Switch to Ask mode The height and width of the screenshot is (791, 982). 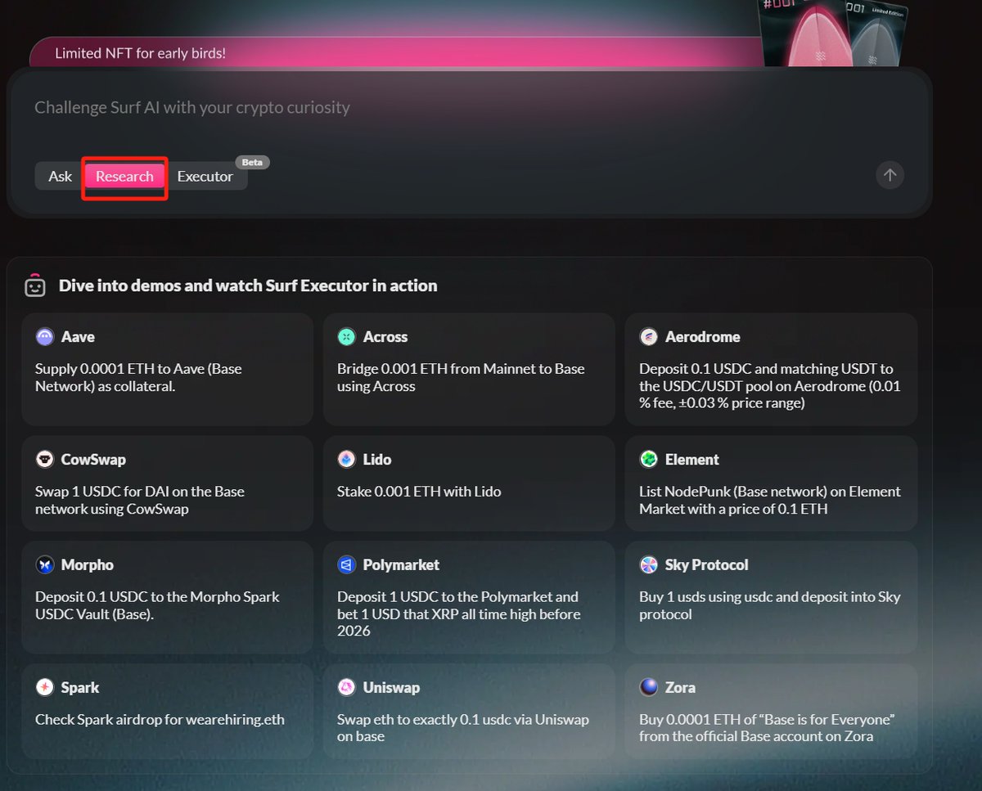pyautogui.click(x=60, y=176)
